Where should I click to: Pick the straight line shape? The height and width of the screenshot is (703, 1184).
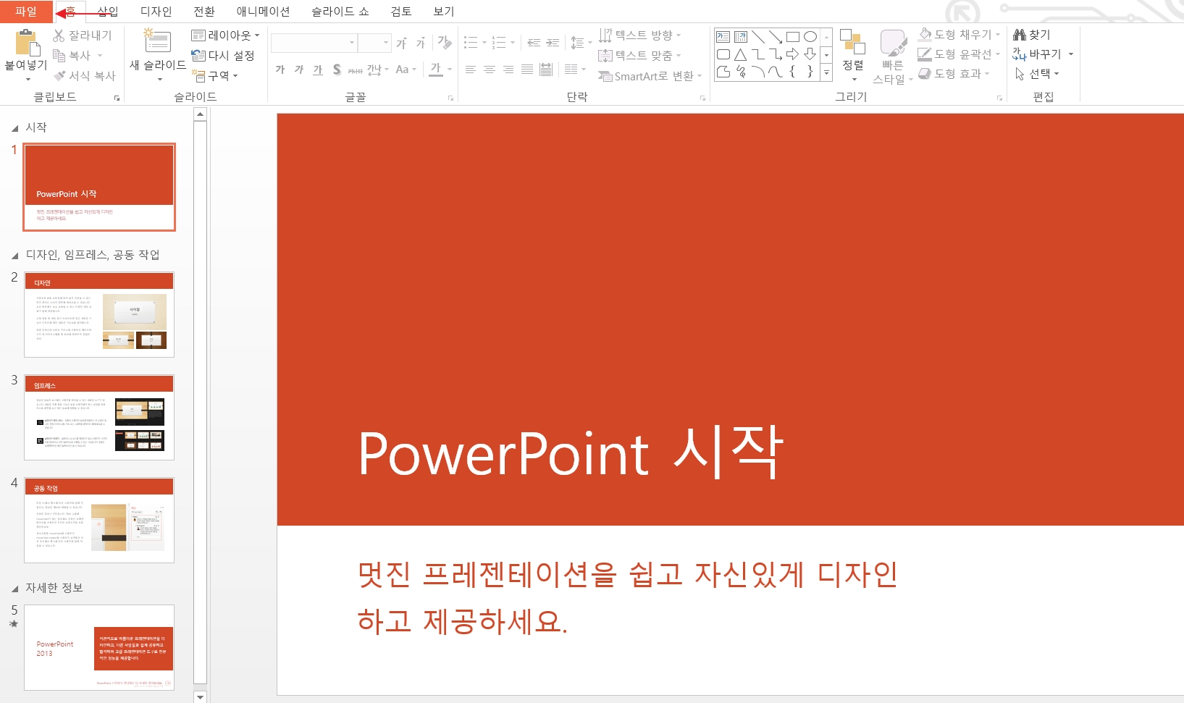point(757,37)
